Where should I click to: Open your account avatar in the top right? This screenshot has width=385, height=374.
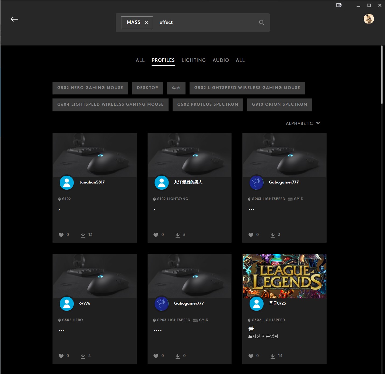[369, 19]
